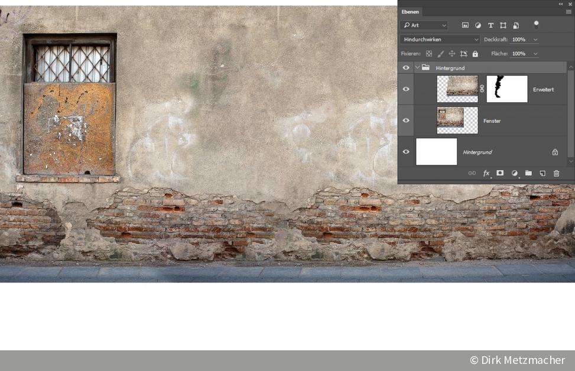Image resolution: width=575 pixels, height=371 pixels.
Task: Prevent auto-nesting into artboards icon
Action: click(x=463, y=54)
